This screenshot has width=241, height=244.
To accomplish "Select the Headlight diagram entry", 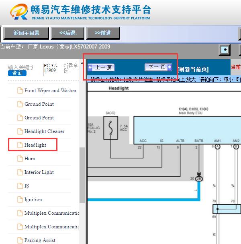I will [x=35, y=145].
